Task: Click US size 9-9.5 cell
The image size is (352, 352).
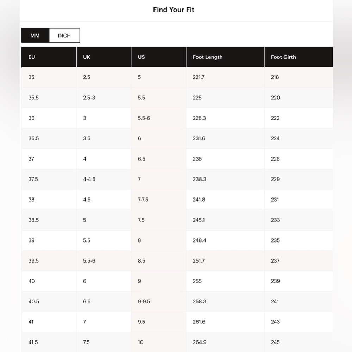Action: coord(159,302)
